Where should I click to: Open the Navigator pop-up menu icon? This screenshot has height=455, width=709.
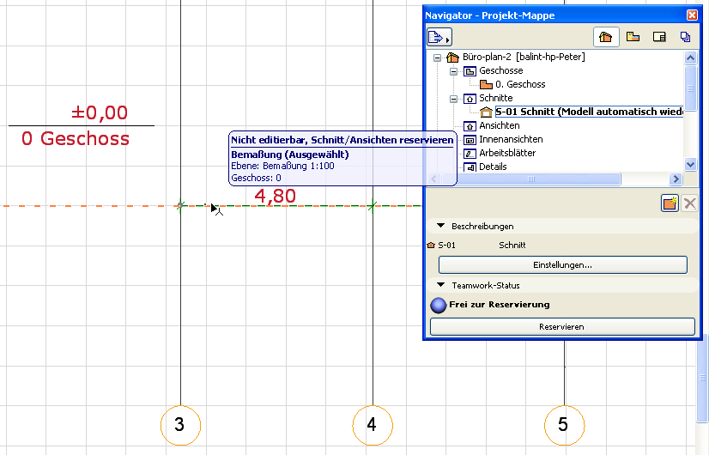tap(439, 37)
